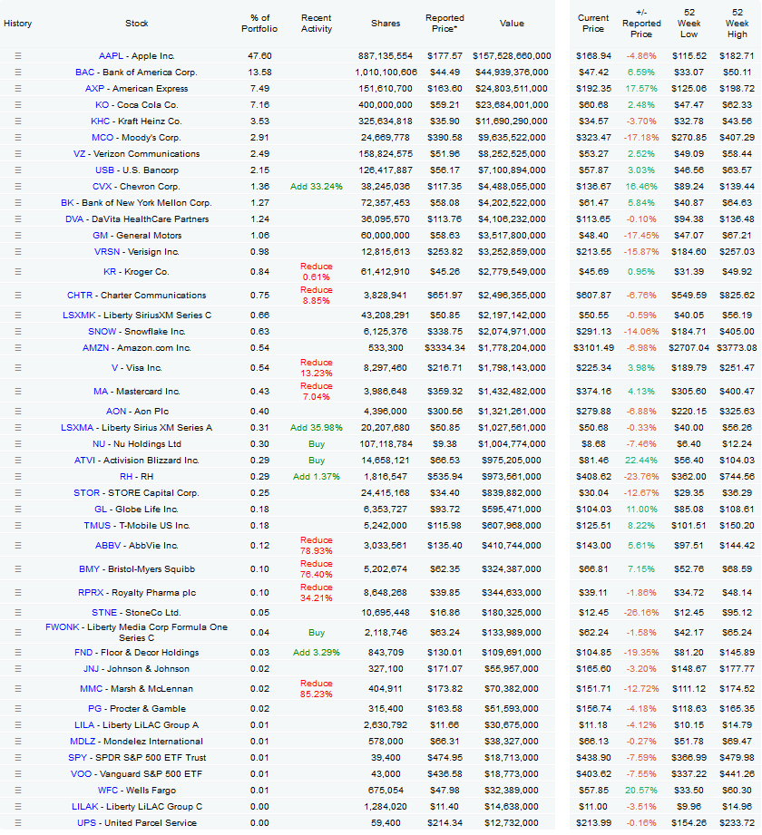The width and height of the screenshot is (762, 835).
Task: Open the SPY ticker link
Action: click(x=77, y=758)
